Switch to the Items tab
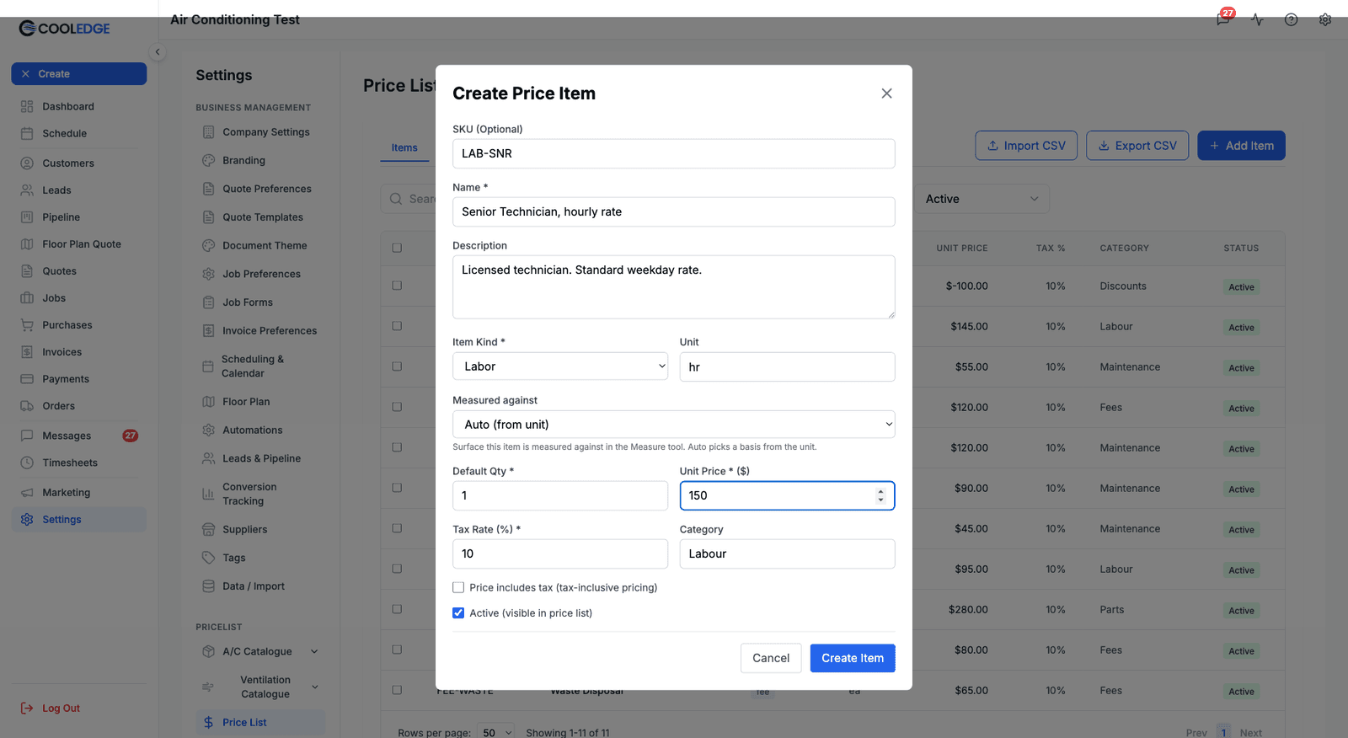 (x=404, y=147)
